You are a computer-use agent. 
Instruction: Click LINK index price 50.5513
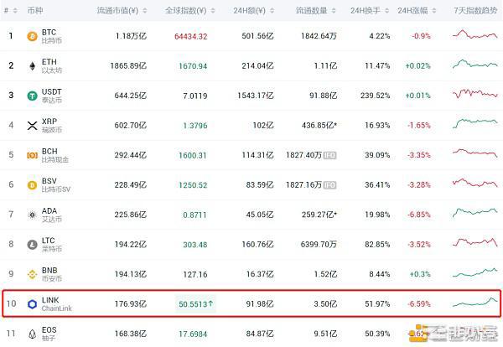click(x=195, y=304)
